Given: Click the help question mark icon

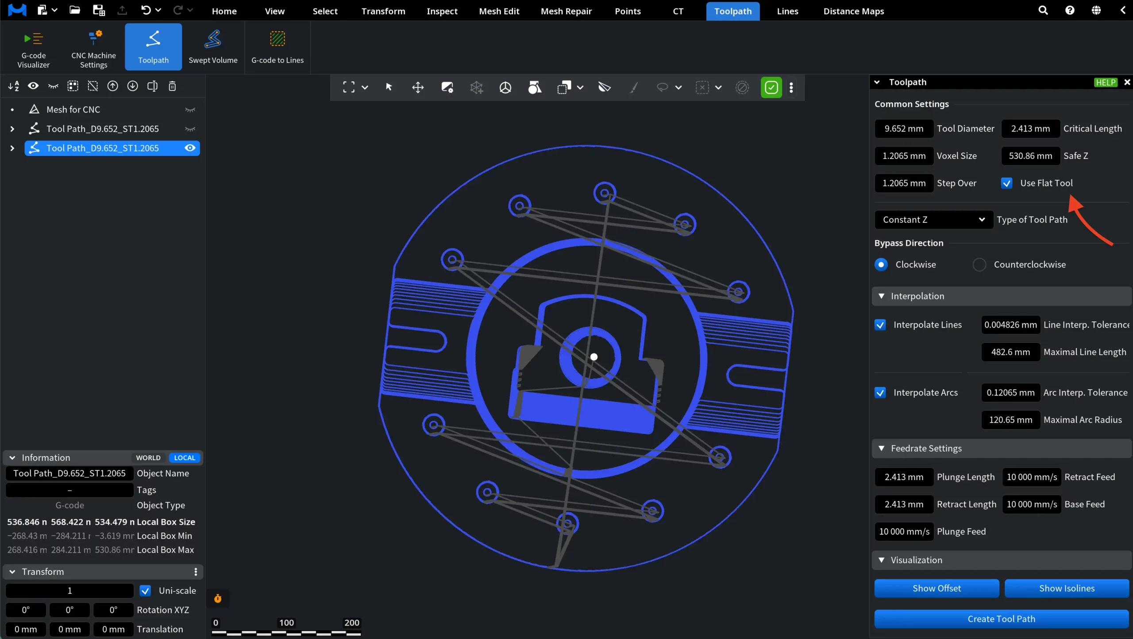Looking at the screenshot, I should pyautogui.click(x=1070, y=10).
